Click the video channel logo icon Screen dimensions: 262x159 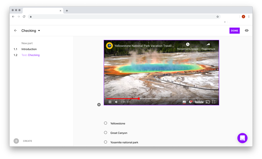pyautogui.click(x=110, y=46)
